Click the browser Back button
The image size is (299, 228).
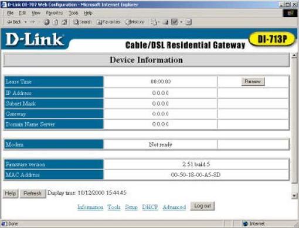pyautogui.click(x=14, y=22)
